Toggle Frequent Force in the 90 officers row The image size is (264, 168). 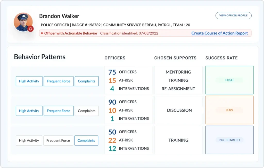click(x=59, y=111)
